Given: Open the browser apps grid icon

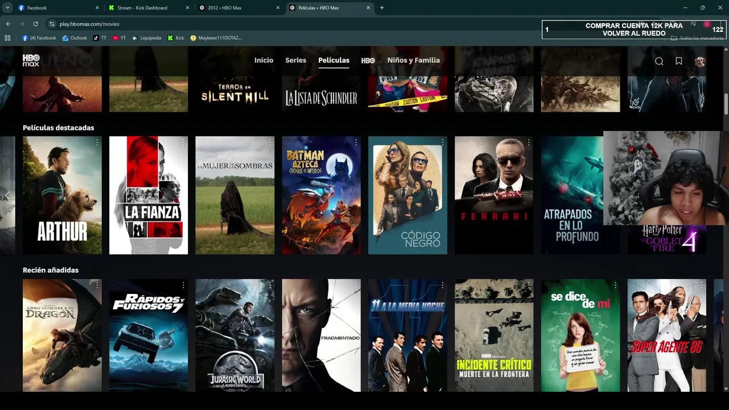Looking at the screenshot, I should tap(7, 38).
